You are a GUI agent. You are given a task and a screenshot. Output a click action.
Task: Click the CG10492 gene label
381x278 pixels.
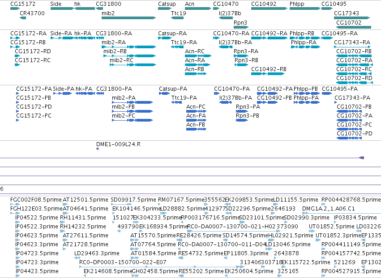[264, 4]
